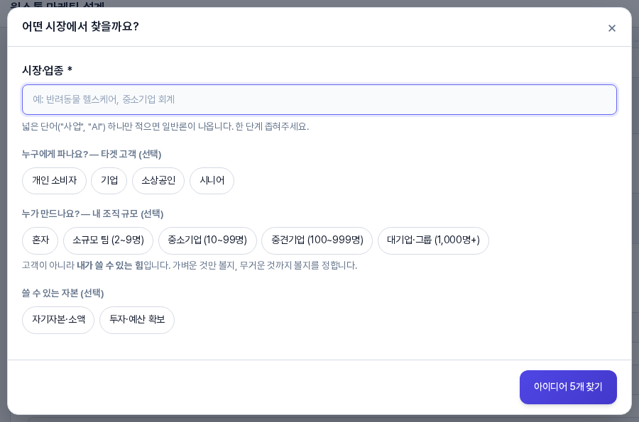Select 투자·예산 확보 capital option
Screen dimensions: 639x422
(137, 320)
